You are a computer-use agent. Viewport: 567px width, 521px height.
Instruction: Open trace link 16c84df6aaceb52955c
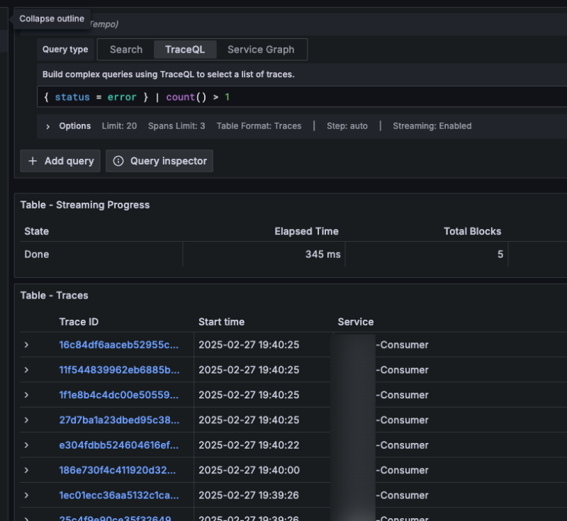coord(119,345)
